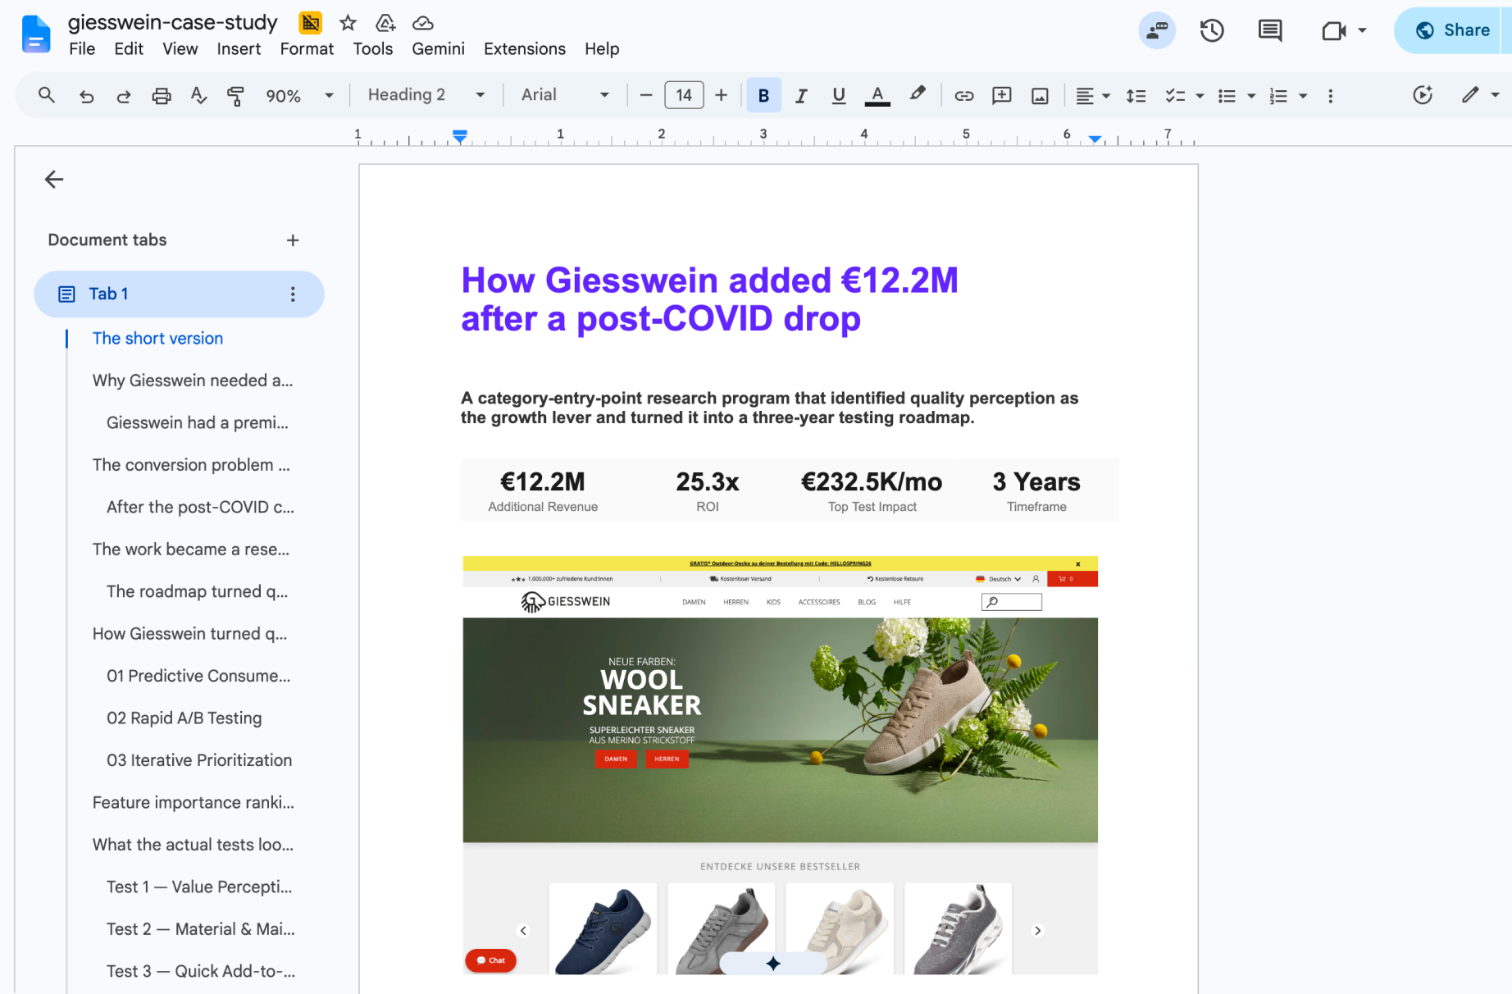
Task: Collapse the document tabs sidebar arrow
Action: tap(54, 180)
